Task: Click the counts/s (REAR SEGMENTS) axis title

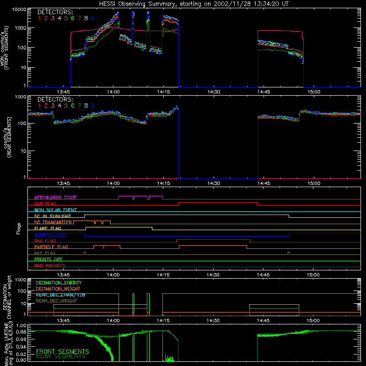Action: [x=8, y=137]
